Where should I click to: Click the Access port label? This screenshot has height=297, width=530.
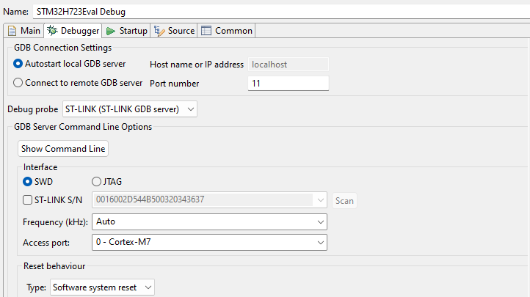(x=46, y=243)
